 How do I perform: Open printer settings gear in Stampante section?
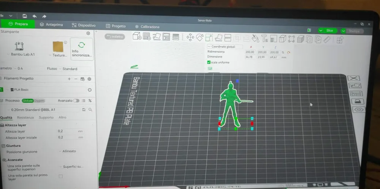click(x=88, y=33)
